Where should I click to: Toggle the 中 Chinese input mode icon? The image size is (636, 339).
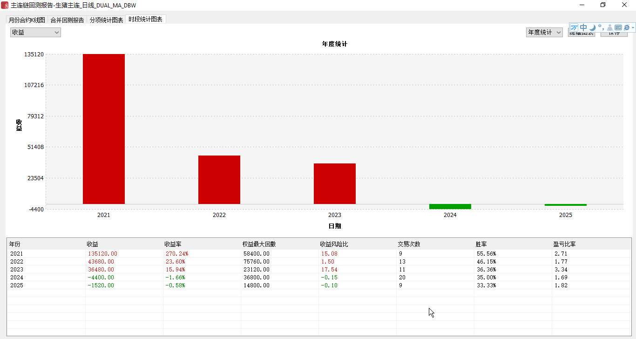pyautogui.click(x=583, y=27)
